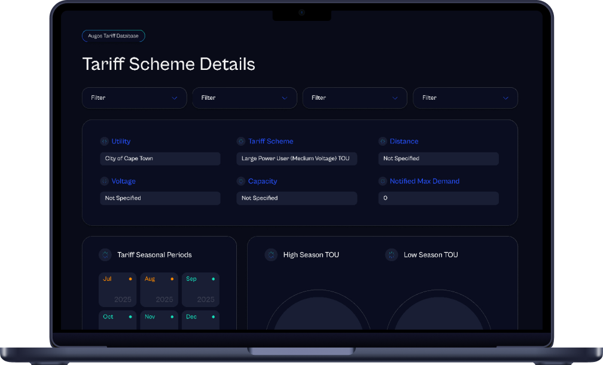Click the icon beside Capacity label
603x365 pixels.
240,181
